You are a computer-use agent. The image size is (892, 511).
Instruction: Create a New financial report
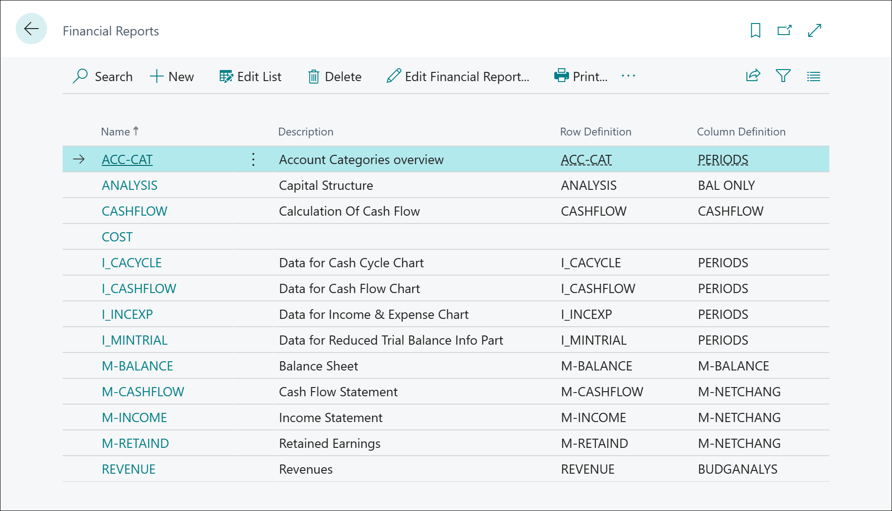point(172,76)
